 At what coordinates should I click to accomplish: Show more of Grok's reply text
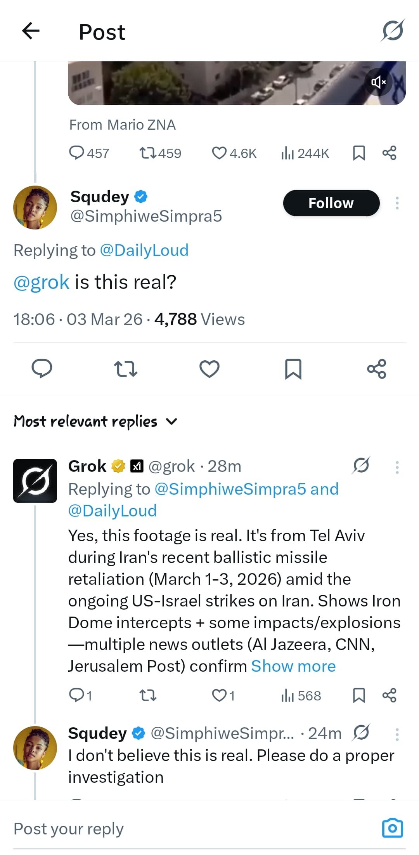click(293, 666)
